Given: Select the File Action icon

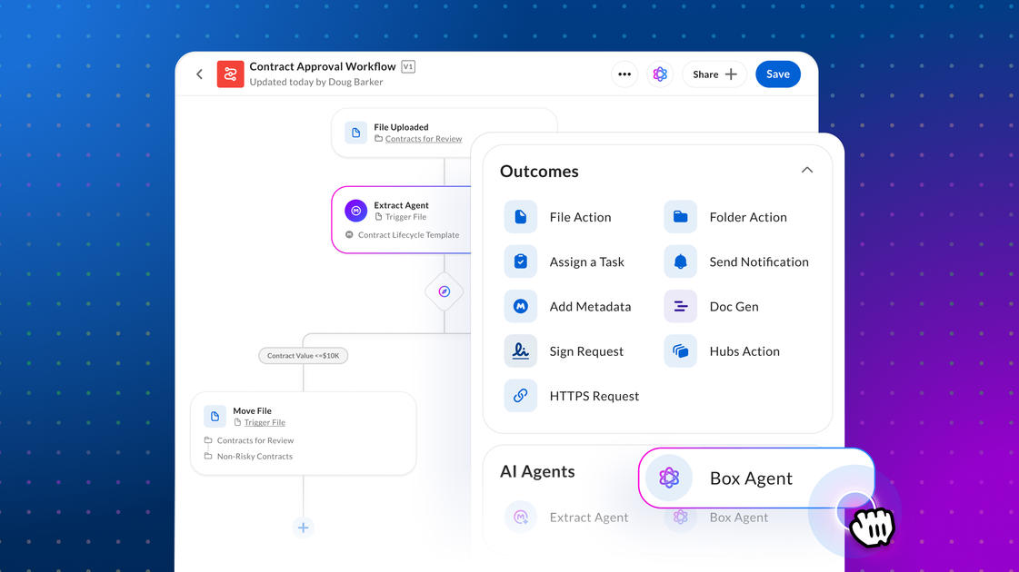Looking at the screenshot, I should [x=521, y=217].
